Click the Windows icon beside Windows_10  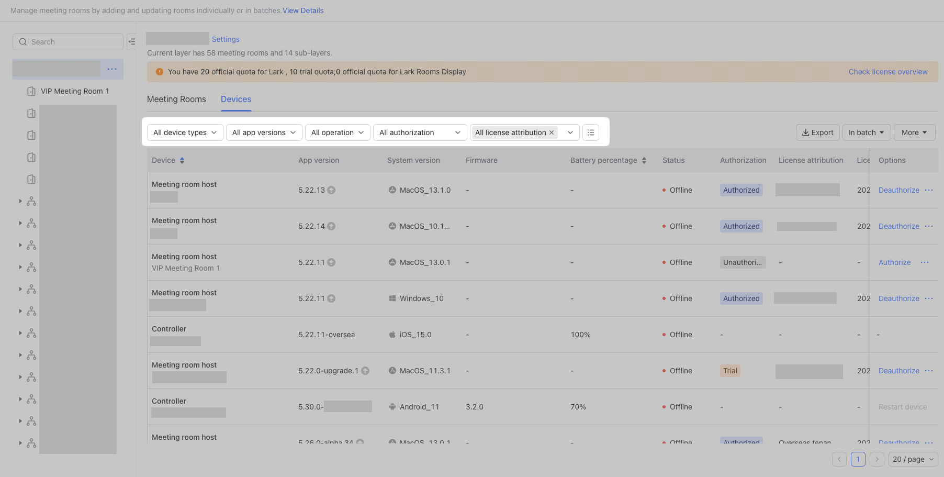tap(393, 298)
